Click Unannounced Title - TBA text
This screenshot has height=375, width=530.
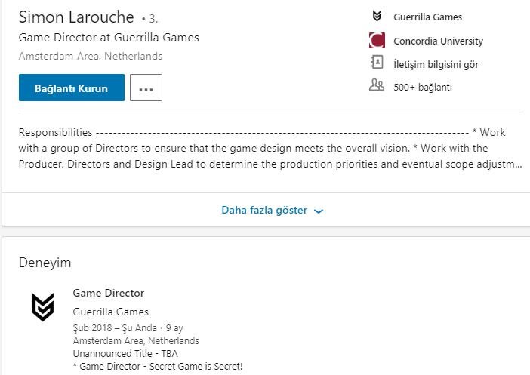(x=125, y=353)
